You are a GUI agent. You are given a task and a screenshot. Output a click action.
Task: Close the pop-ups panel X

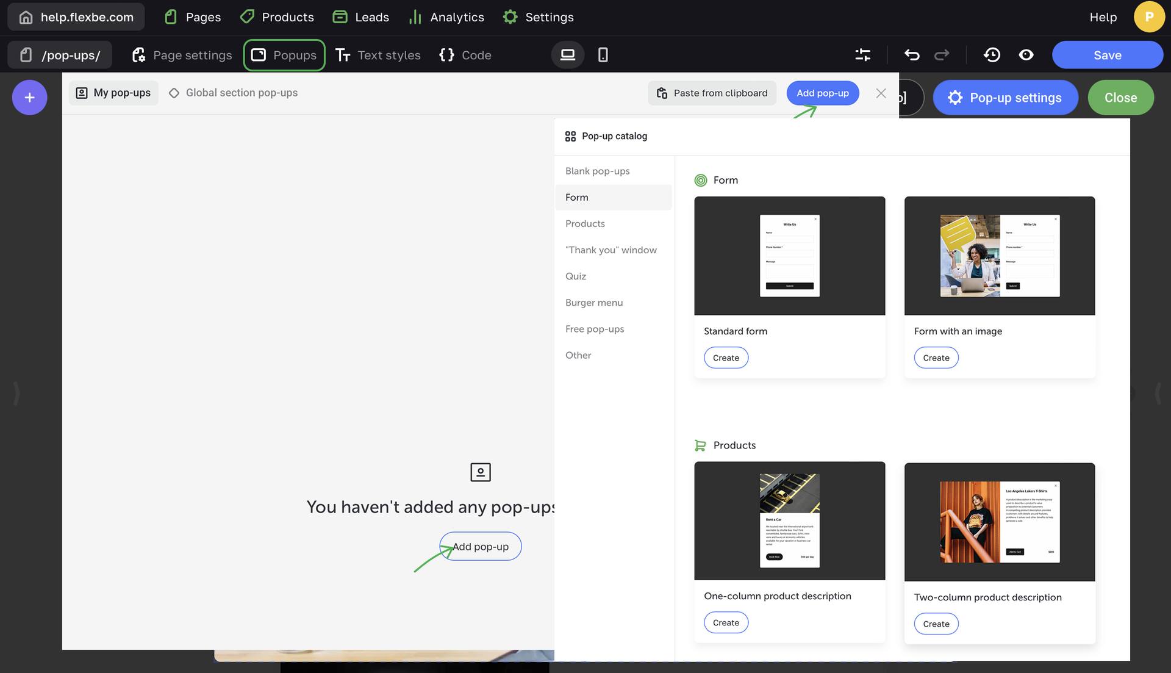tap(881, 93)
